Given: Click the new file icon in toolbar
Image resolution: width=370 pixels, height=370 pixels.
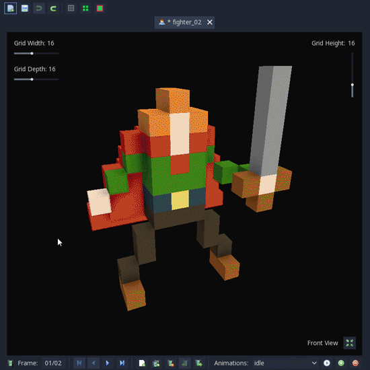Looking at the screenshot, I should [x=10, y=9].
